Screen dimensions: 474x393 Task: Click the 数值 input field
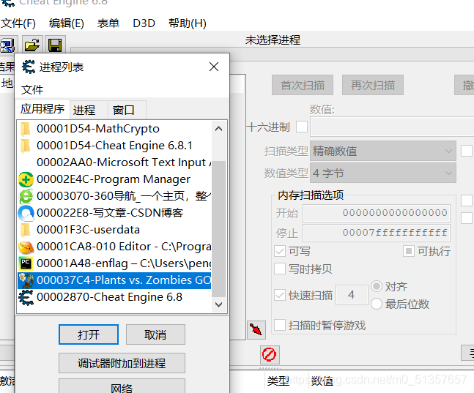point(392,127)
